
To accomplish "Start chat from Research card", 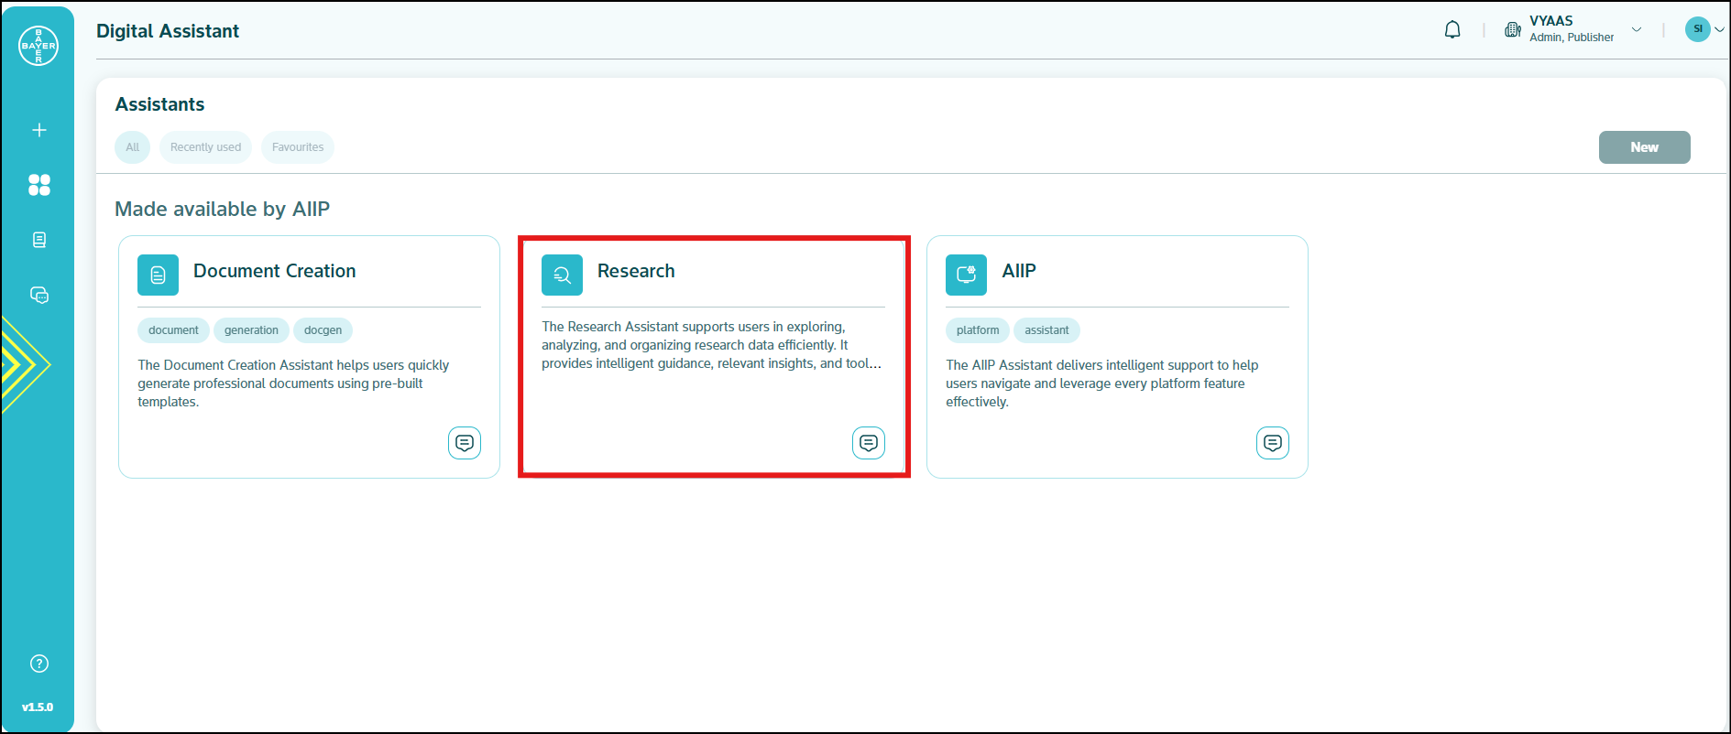I will tap(868, 443).
